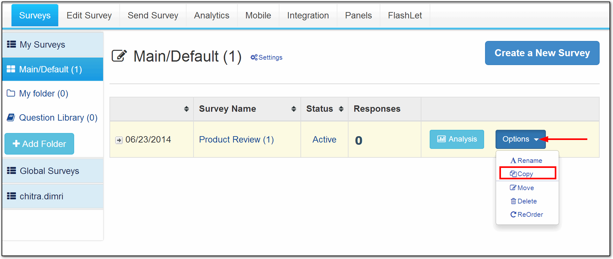Click the Responses column header
The height and width of the screenshot is (259, 613).
377,109
